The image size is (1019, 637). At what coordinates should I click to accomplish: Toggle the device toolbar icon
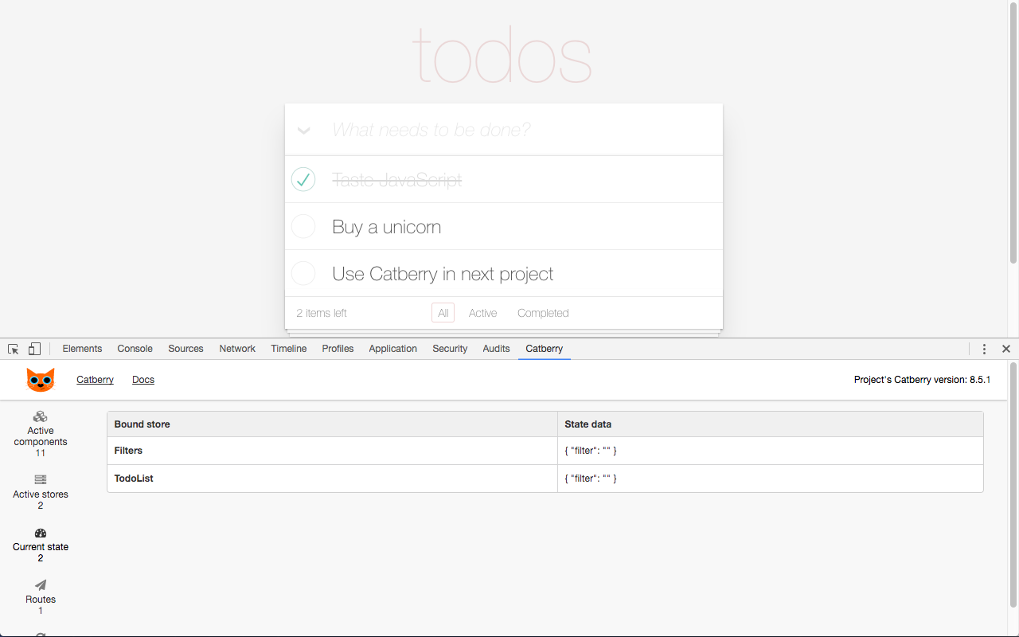coord(34,349)
